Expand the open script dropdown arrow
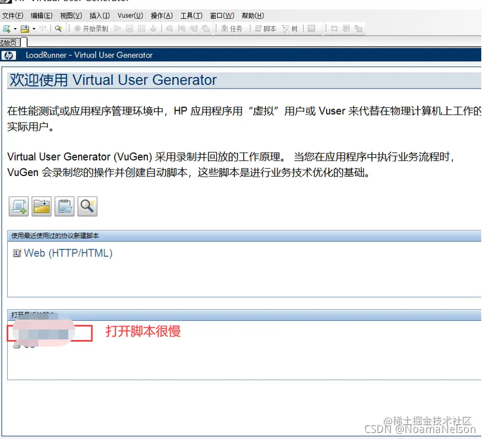484x439 pixels. pyautogui.click(x=34, y=29)
